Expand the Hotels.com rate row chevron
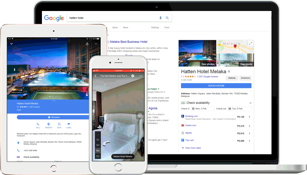 249,126
